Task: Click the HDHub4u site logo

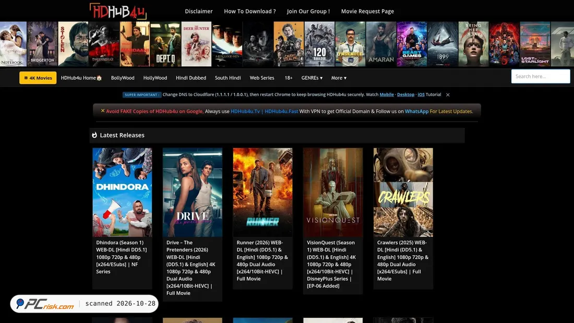Action: [x=118, y=11]
